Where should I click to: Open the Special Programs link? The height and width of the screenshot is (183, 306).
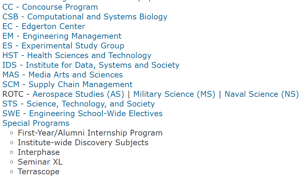click(x=36, y=123)
